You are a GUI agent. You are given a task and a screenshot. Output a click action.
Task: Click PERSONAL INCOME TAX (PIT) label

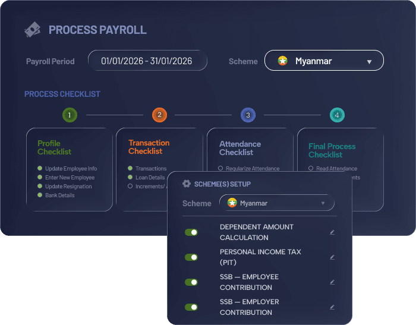tap(260, 257)
